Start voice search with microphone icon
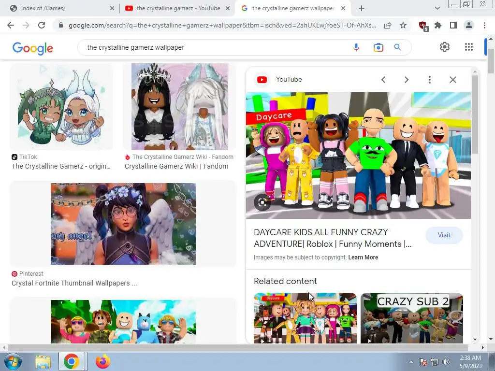This screenshot has width=495, height=371. click(x=356, y=47)
